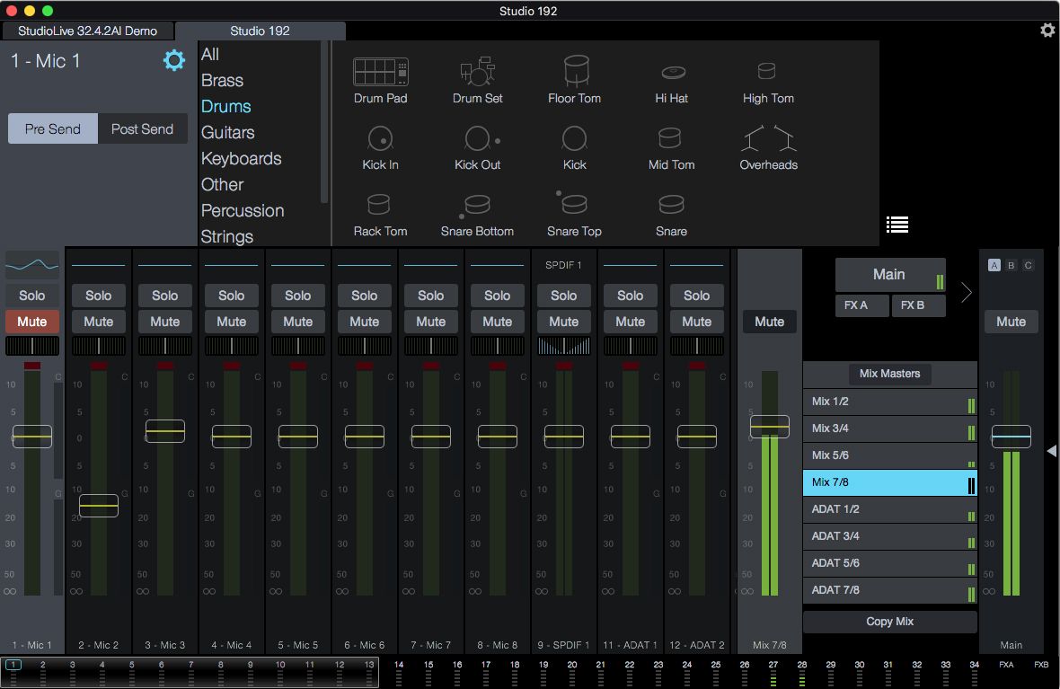Open the Brass icon category
Screen dimensions: 1060x689
tap(222, 81)
